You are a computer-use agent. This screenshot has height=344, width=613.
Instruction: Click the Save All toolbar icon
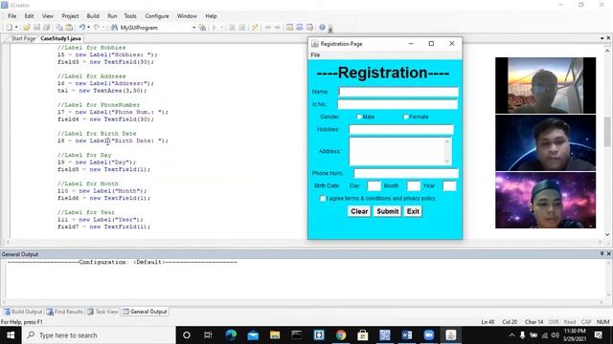tap(47, 28)
